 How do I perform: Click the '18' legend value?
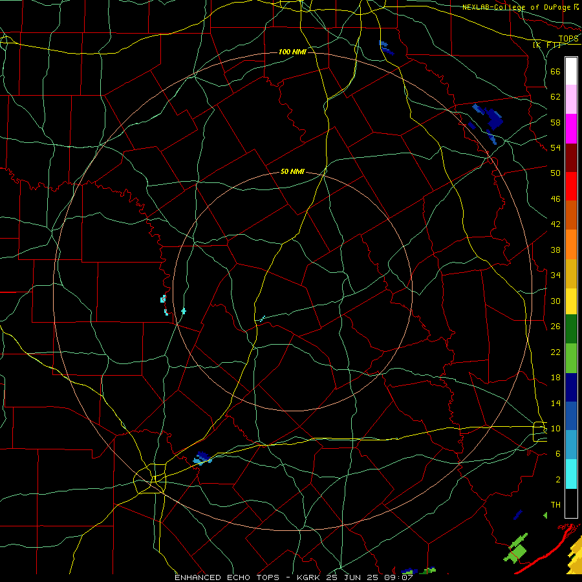point(555,377)
